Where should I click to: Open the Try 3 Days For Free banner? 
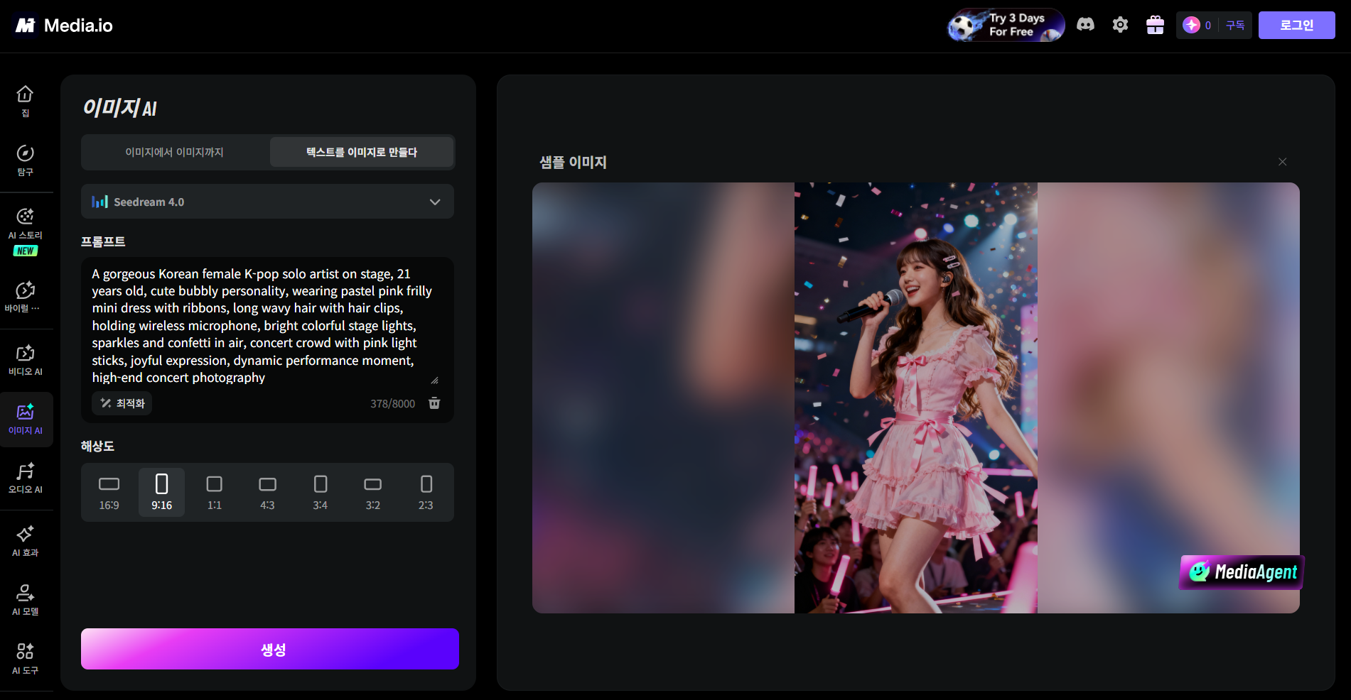1006,26
